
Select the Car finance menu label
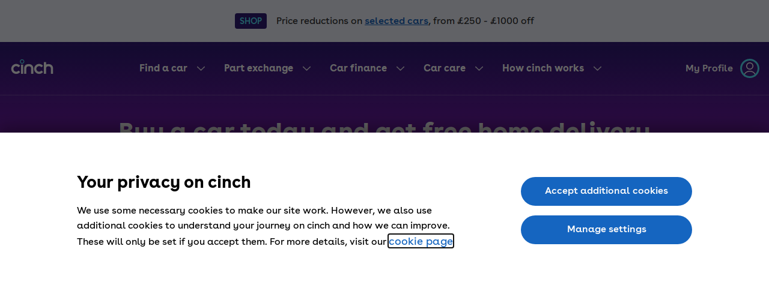358,68
